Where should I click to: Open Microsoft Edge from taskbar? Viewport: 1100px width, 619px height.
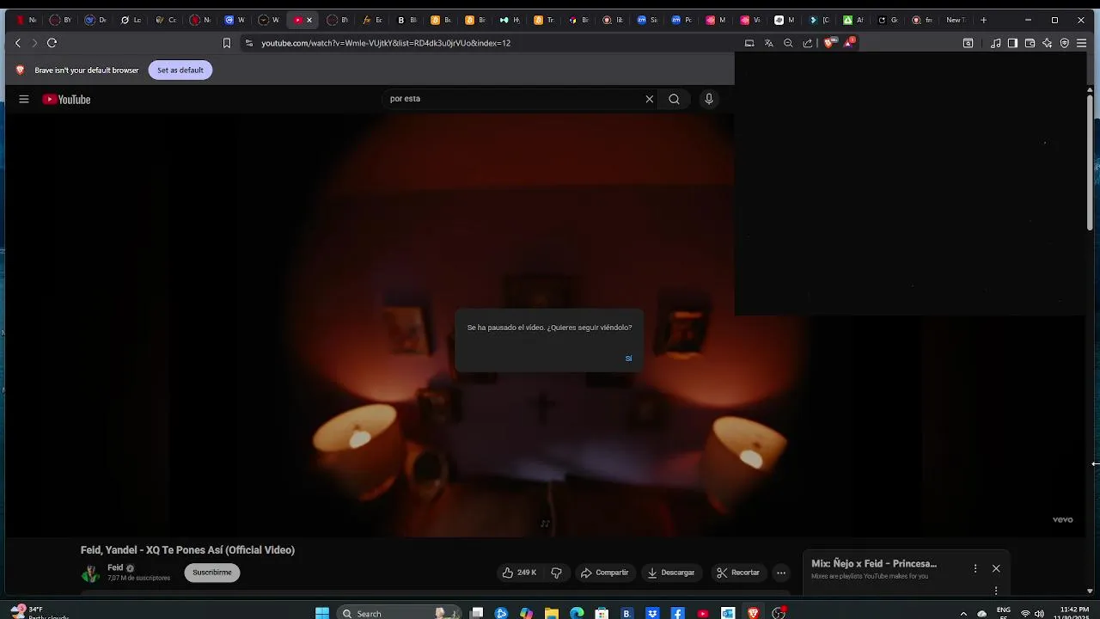577,613
